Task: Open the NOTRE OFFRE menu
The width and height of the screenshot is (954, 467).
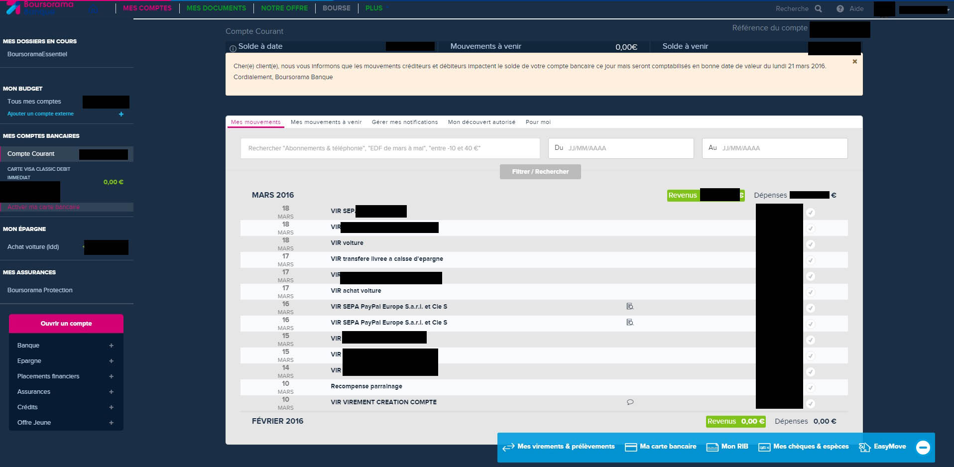Action: [x=284, y=8]
